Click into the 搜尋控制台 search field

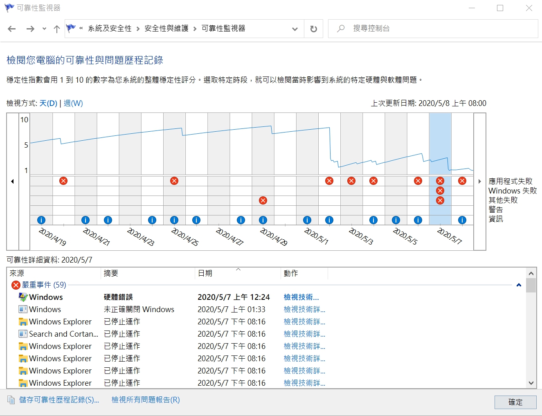[x=433, y=29]
